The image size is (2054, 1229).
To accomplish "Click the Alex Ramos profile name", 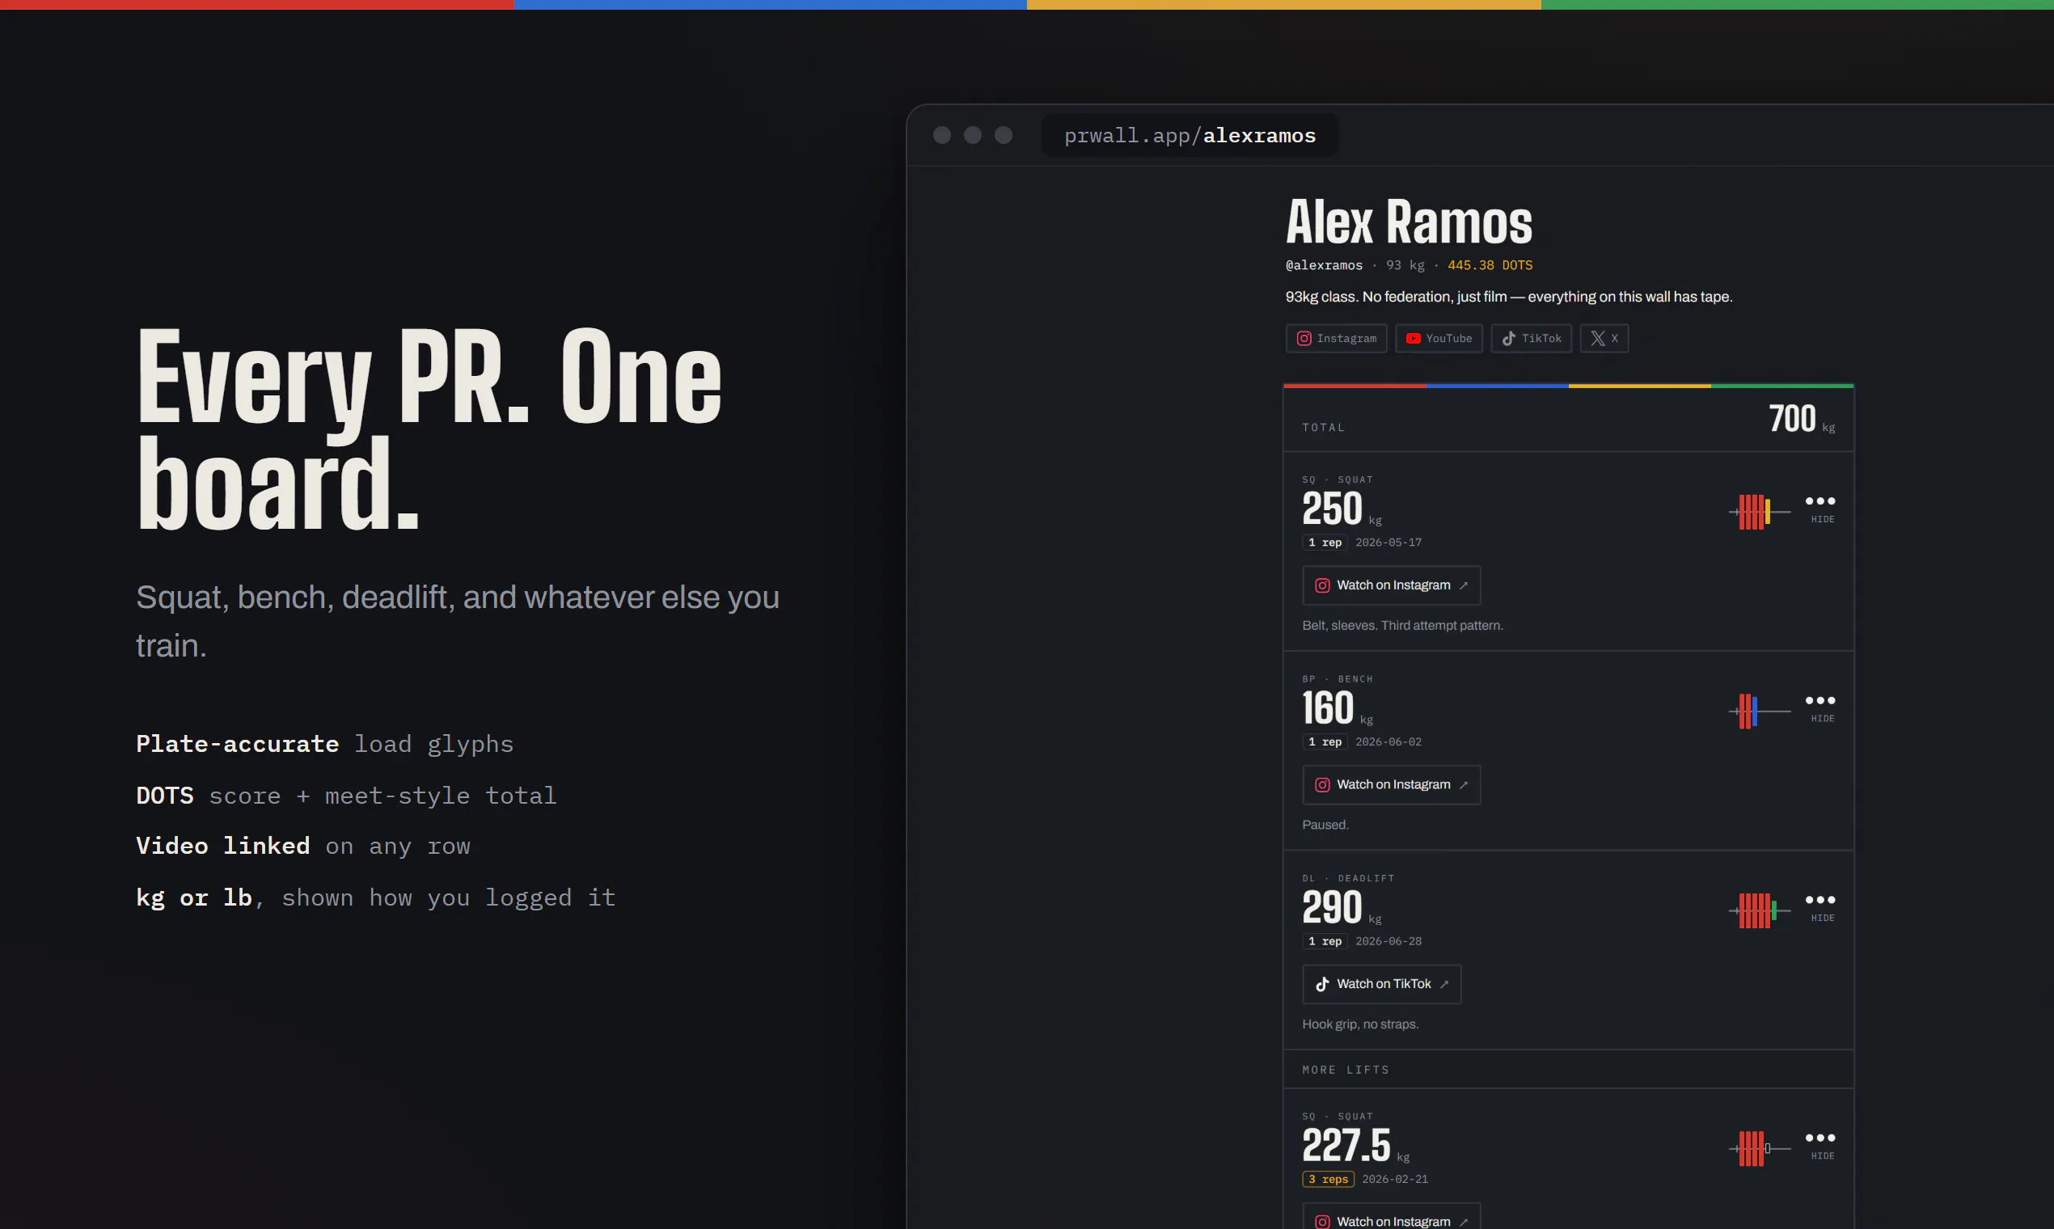I will [x=1409, y=222].
